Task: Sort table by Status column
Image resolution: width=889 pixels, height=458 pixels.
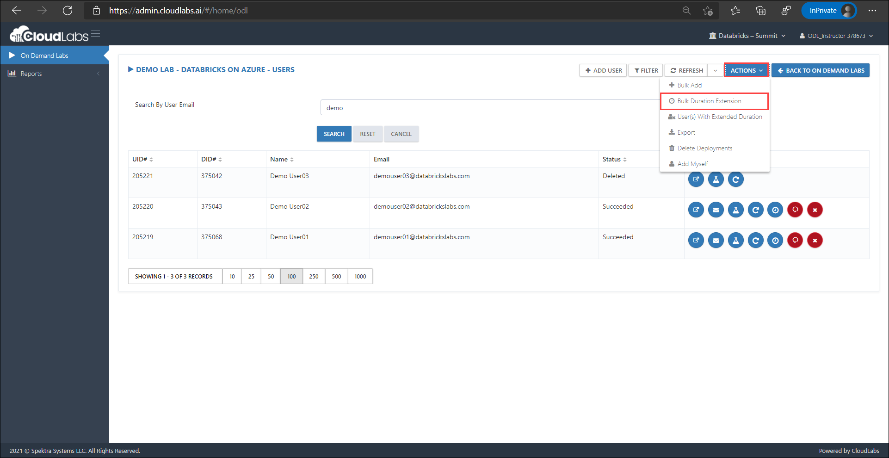Action: [615, 159]
